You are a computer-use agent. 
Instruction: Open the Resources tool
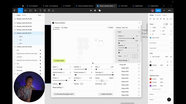click(44, 10)
